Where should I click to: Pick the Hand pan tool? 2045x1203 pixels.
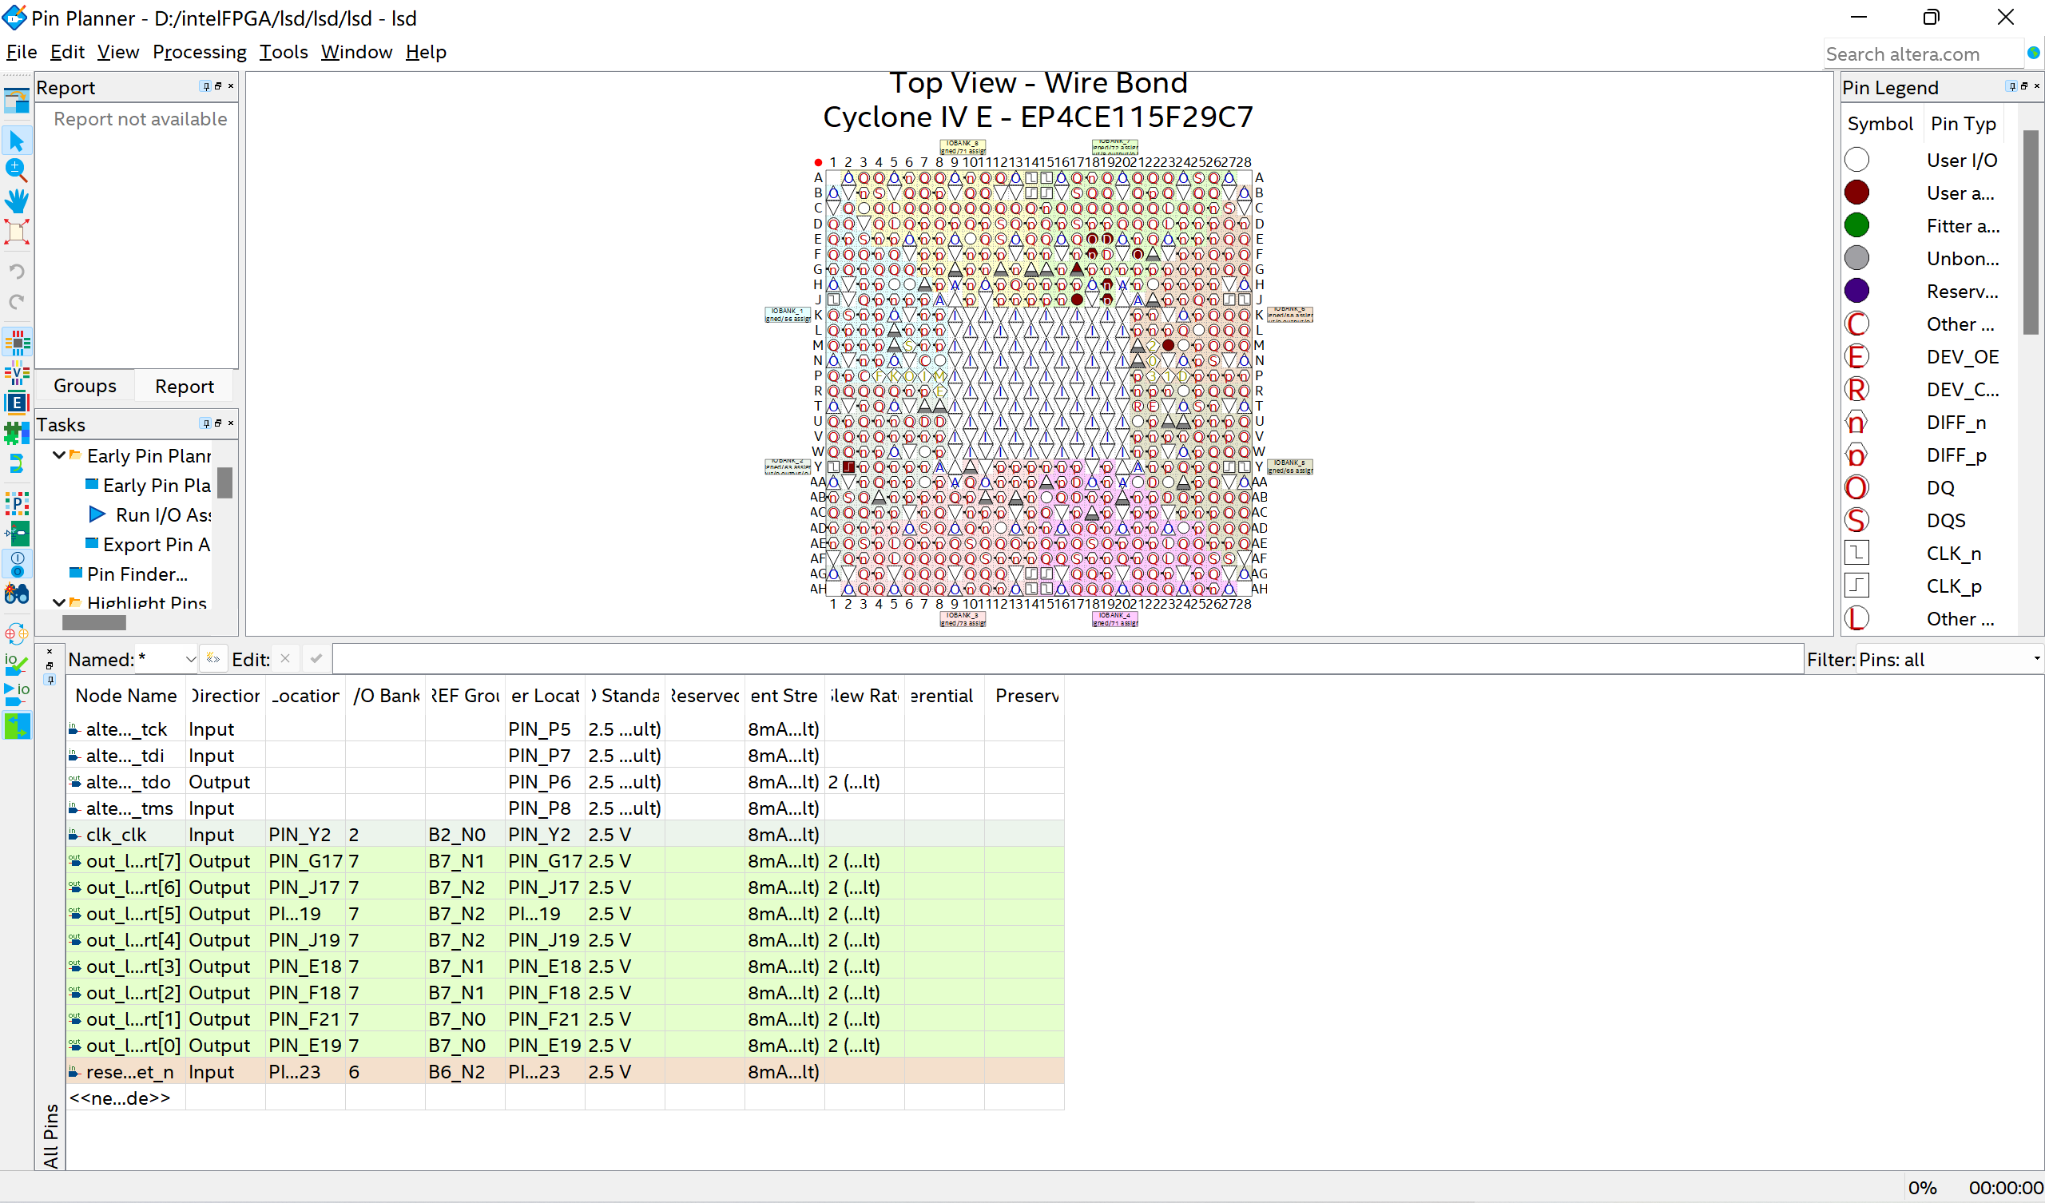tap(16, 200)
